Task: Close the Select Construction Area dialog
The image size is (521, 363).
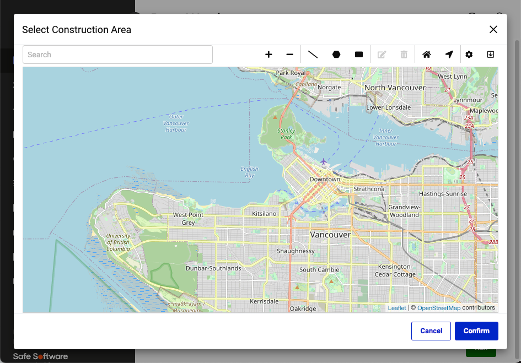Action: pos(493,30)
